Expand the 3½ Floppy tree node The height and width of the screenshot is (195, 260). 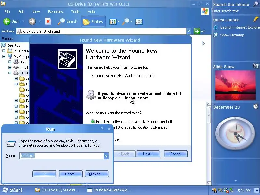click(x=10, y=62)
